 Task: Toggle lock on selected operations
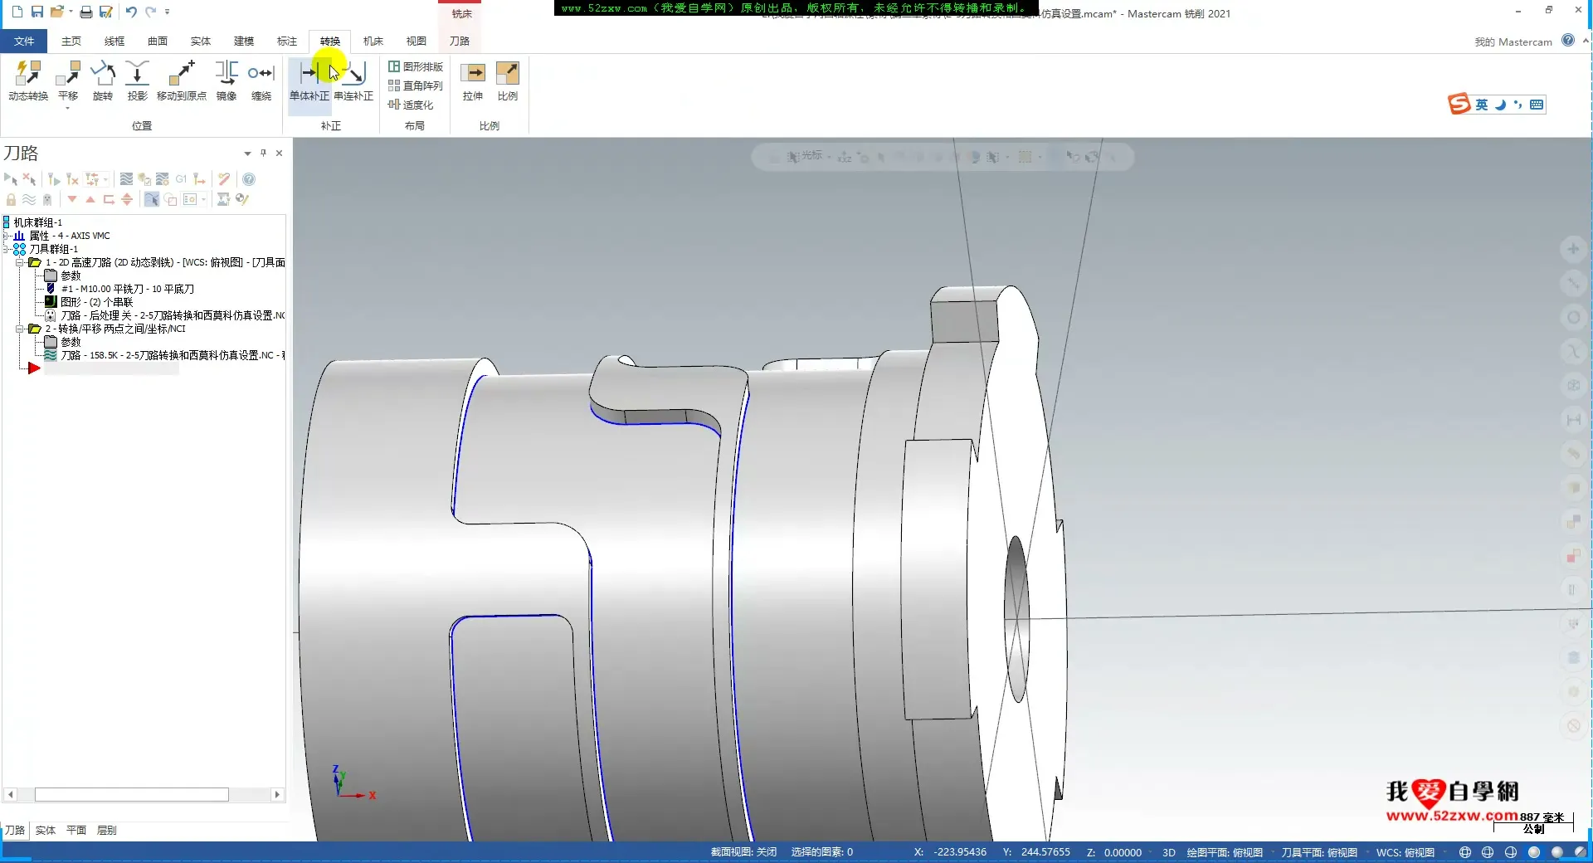[x=11, y=200]
